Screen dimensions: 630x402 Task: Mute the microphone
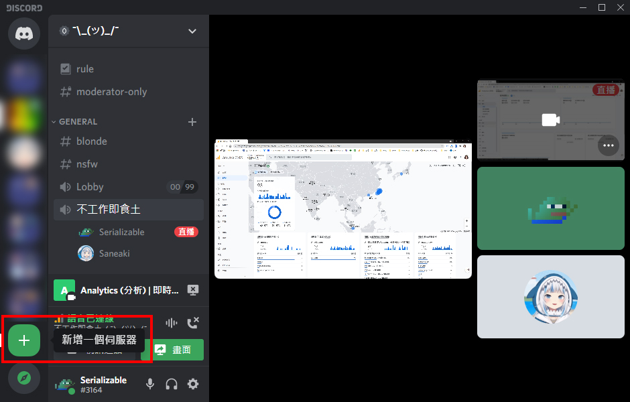[x=150, y=384]
